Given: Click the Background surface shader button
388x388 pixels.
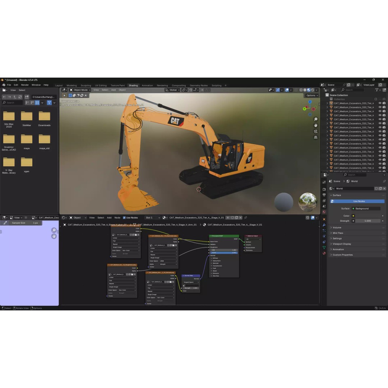Looking at the screenshot, I should pos(366,209).
